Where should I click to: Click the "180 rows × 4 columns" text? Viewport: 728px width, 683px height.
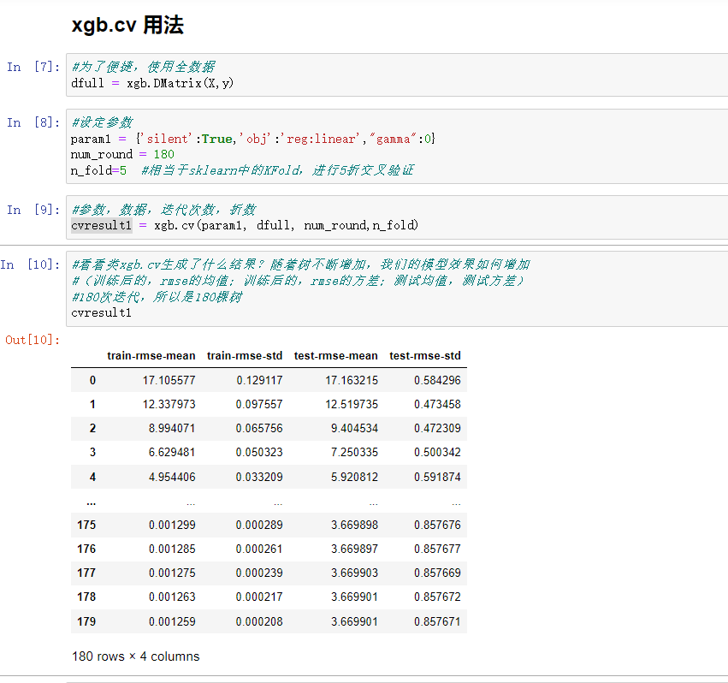(x=135, y=656)
